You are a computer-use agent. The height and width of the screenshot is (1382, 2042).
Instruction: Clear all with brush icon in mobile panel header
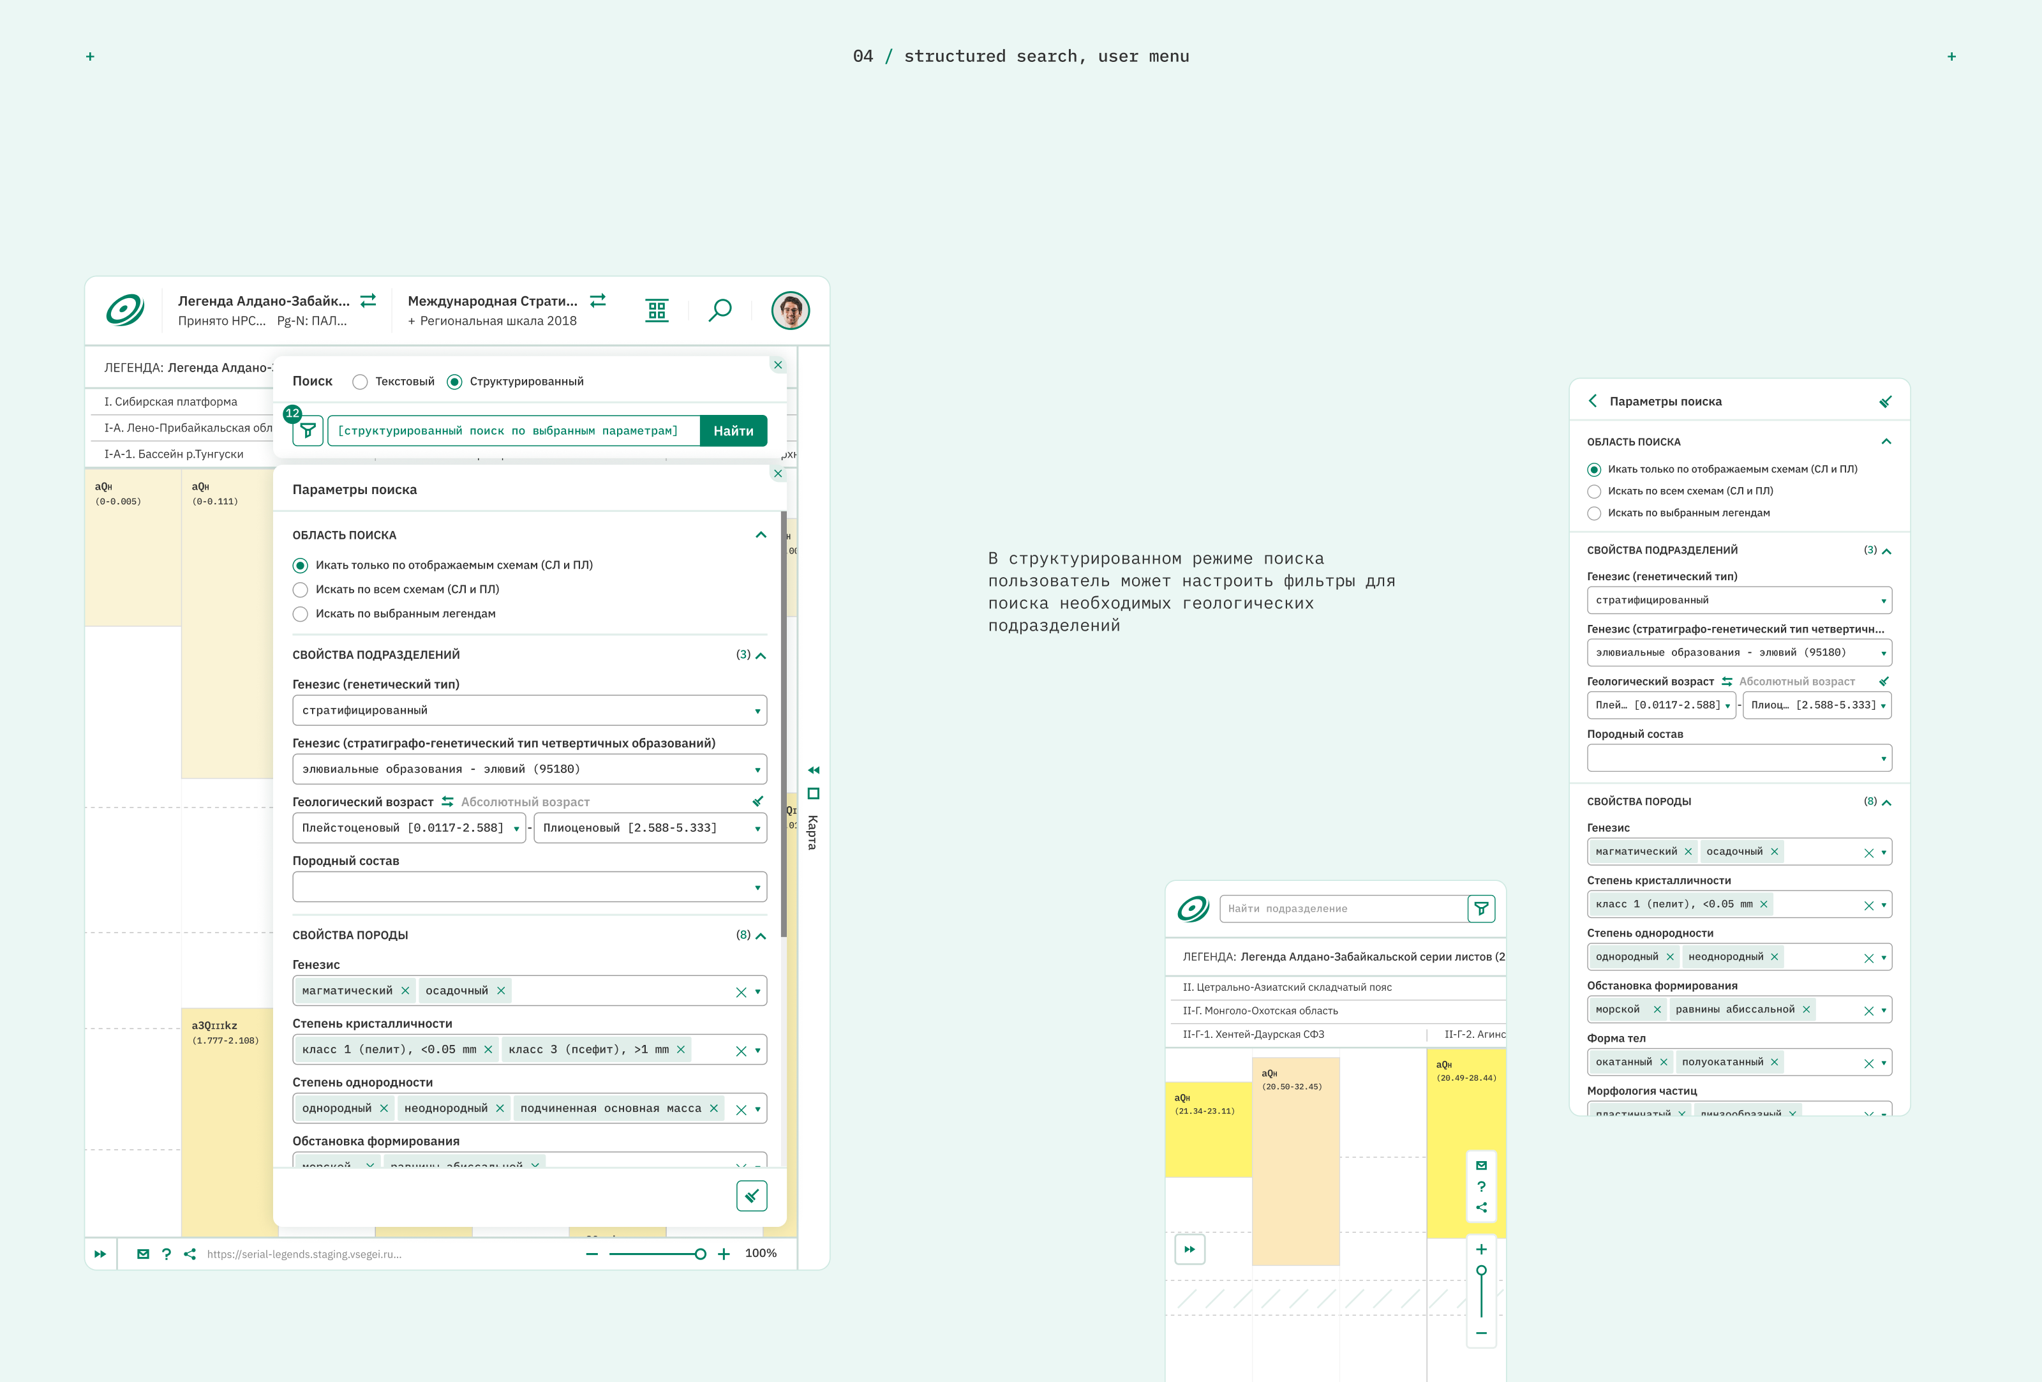pos(1886,401)
